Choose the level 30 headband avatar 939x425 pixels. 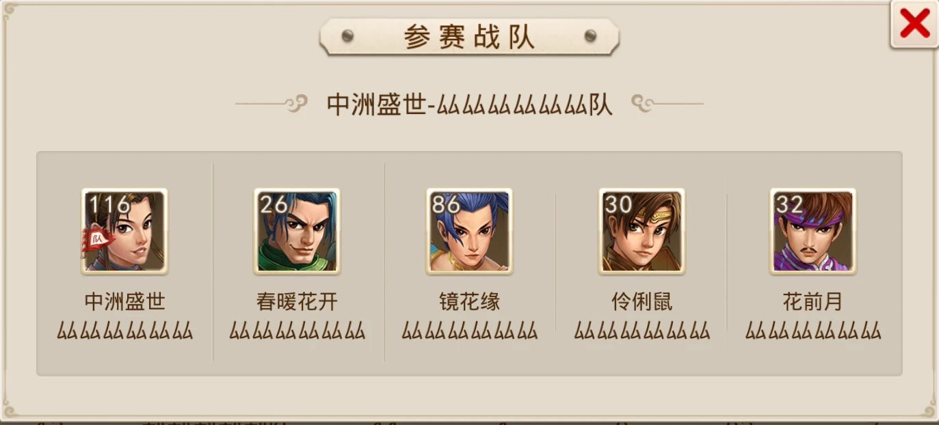pos(642,232)
